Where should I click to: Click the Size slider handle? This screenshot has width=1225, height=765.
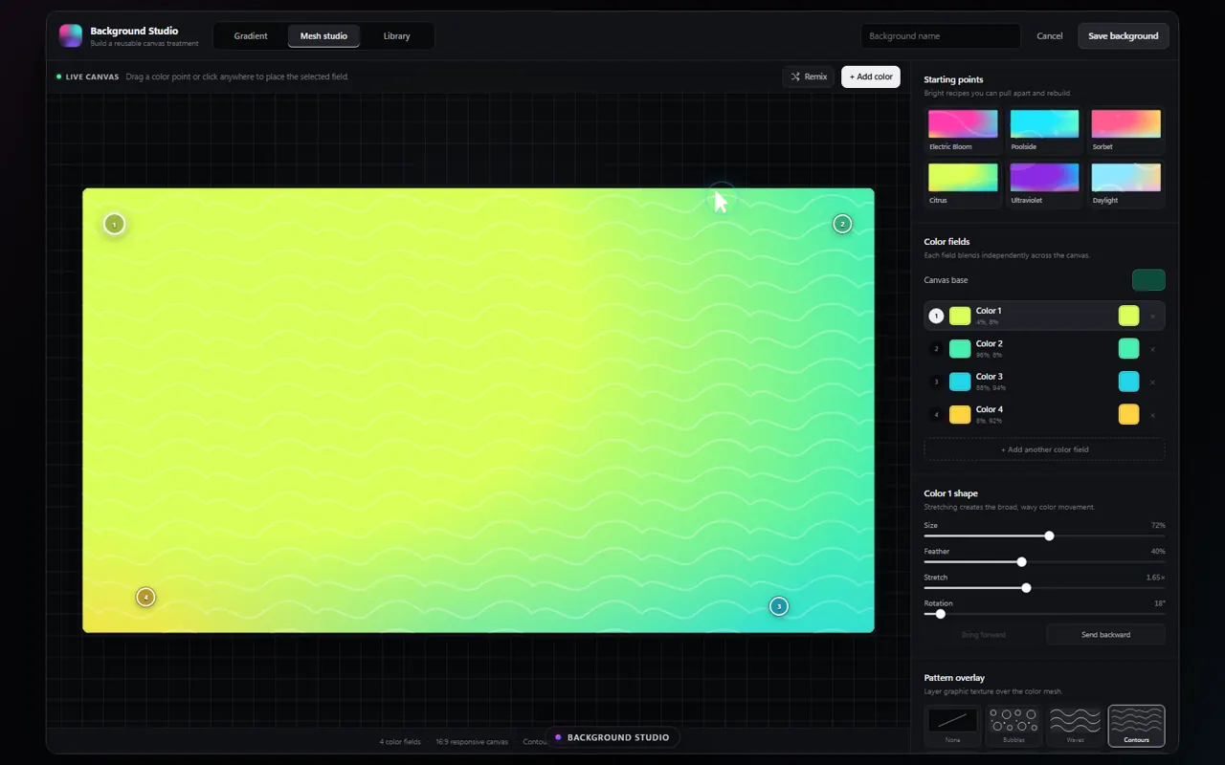1049,536
